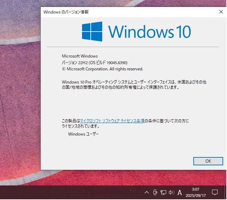Screen dimensions: 227x200
Task: Open the Meet Now tray icon
Action: point(155,193)
